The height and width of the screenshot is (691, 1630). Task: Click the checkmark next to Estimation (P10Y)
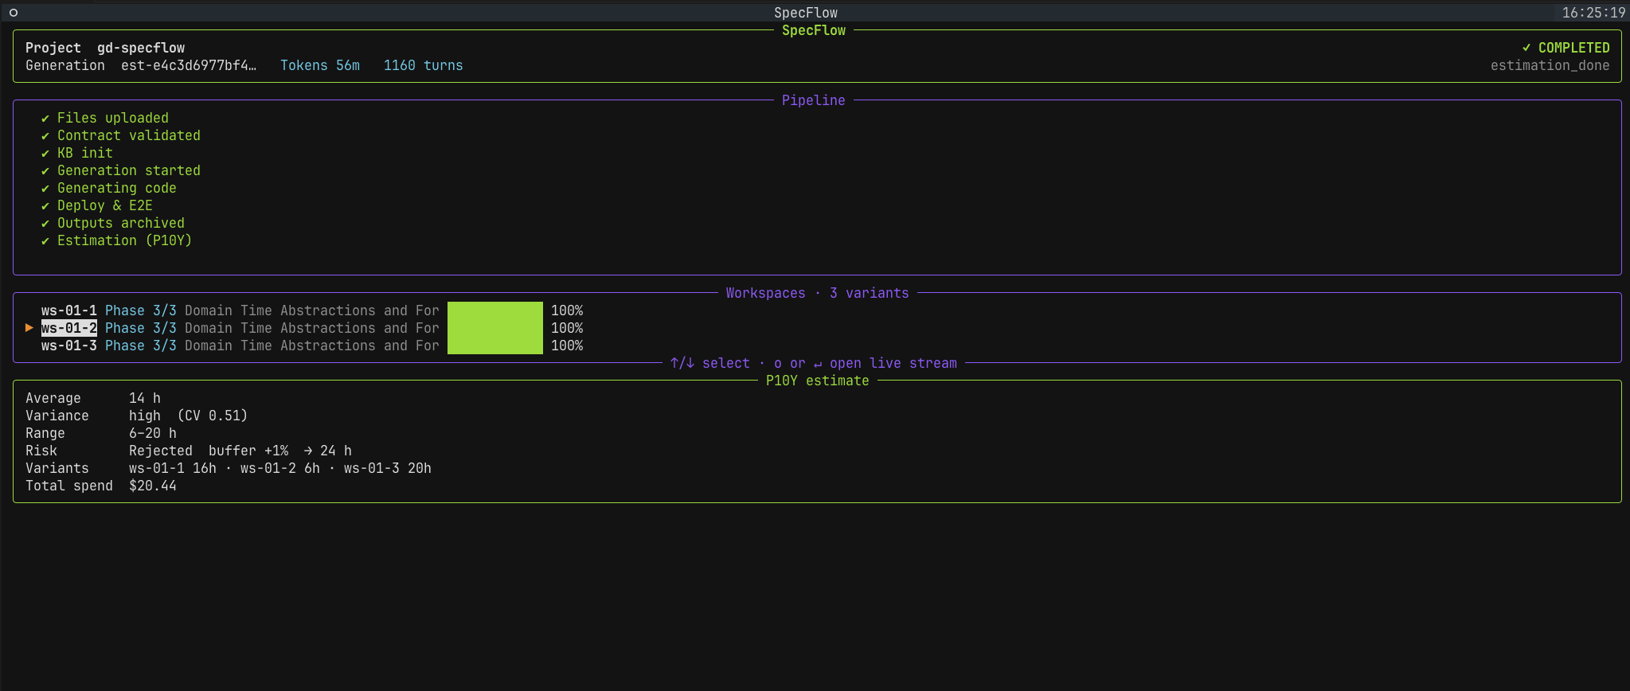[x=45, y=241]
